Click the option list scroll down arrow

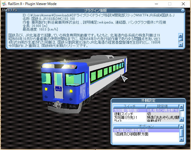pos(181,139)
